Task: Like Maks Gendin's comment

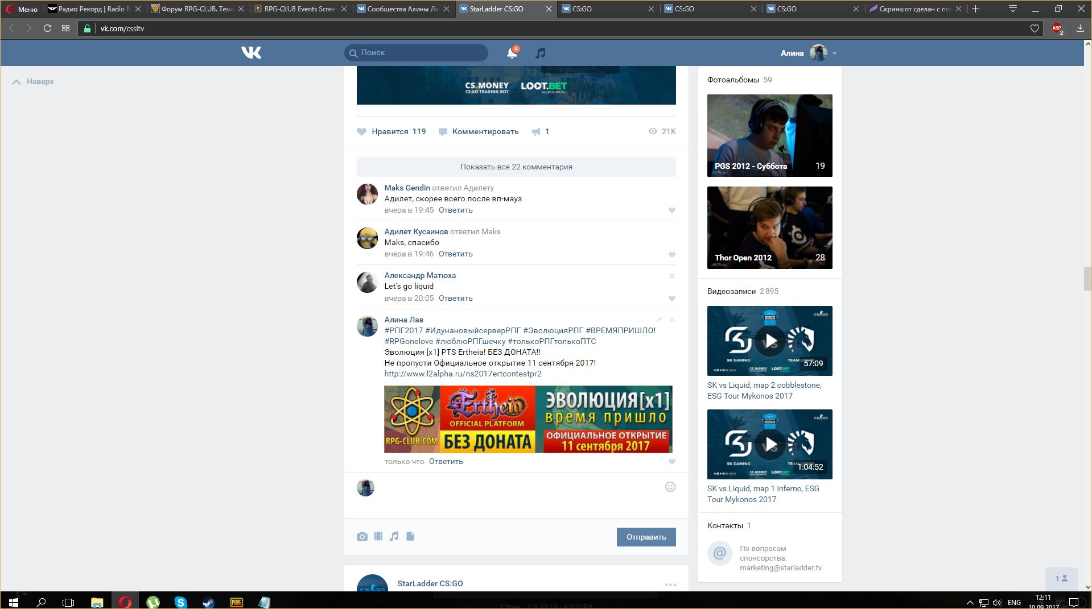Action: 671,210
